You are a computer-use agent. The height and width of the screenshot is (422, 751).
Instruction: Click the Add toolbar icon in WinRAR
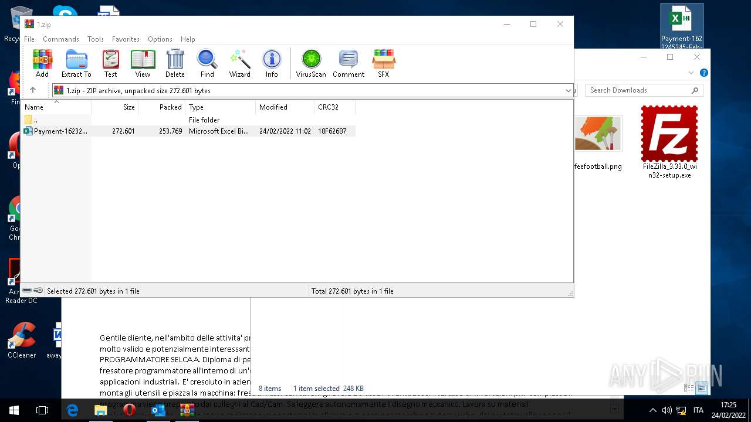click(42, 63)
